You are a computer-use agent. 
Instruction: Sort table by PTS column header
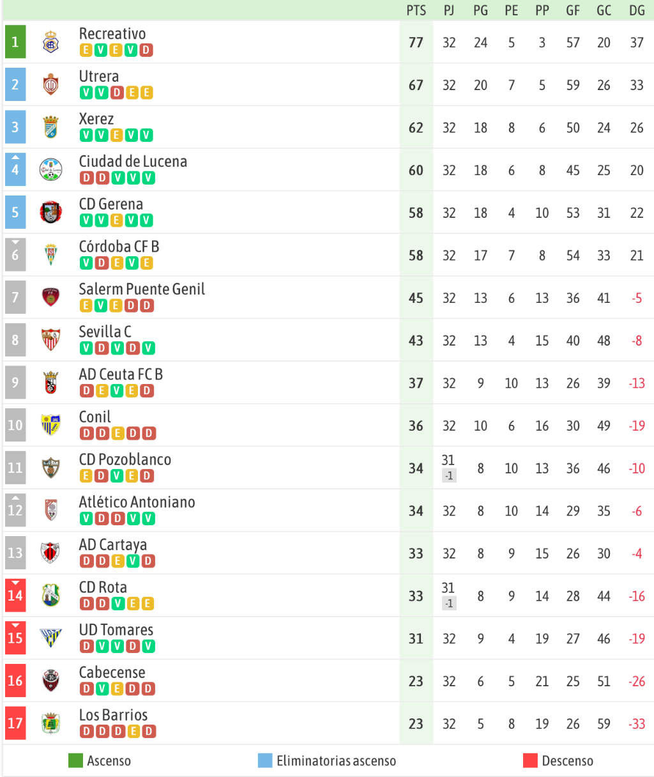(x=416, y=10)
